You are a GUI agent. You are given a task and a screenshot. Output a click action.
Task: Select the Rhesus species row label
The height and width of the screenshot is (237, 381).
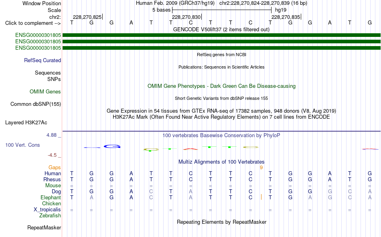tap(52, 179)
